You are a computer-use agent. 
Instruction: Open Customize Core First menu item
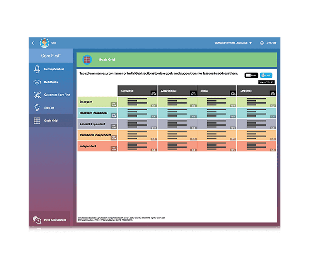point(51,95)
